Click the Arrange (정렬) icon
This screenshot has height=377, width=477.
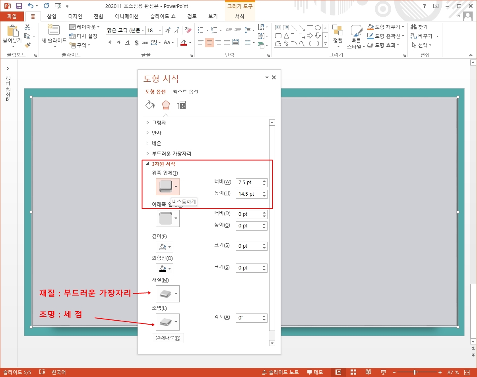coord(338,30)
